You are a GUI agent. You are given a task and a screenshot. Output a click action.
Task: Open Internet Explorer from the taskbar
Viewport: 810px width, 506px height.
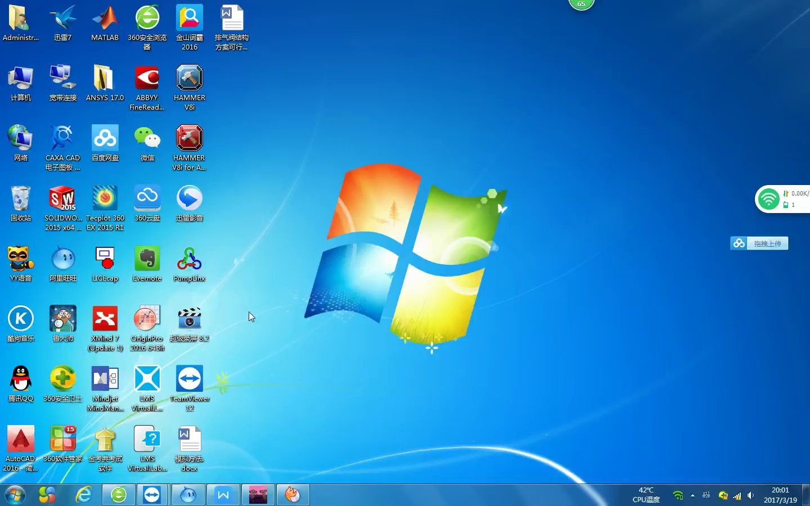(x=84, y=495)
